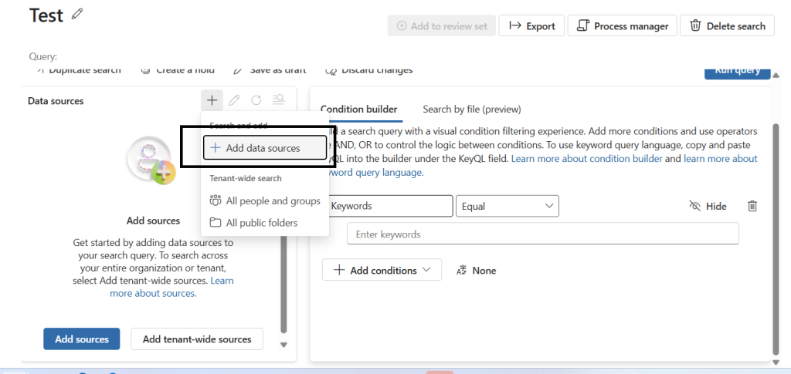Click the disabled Add to review set button
The width and height of the screenshot is (791, 374).
(441, 25)
